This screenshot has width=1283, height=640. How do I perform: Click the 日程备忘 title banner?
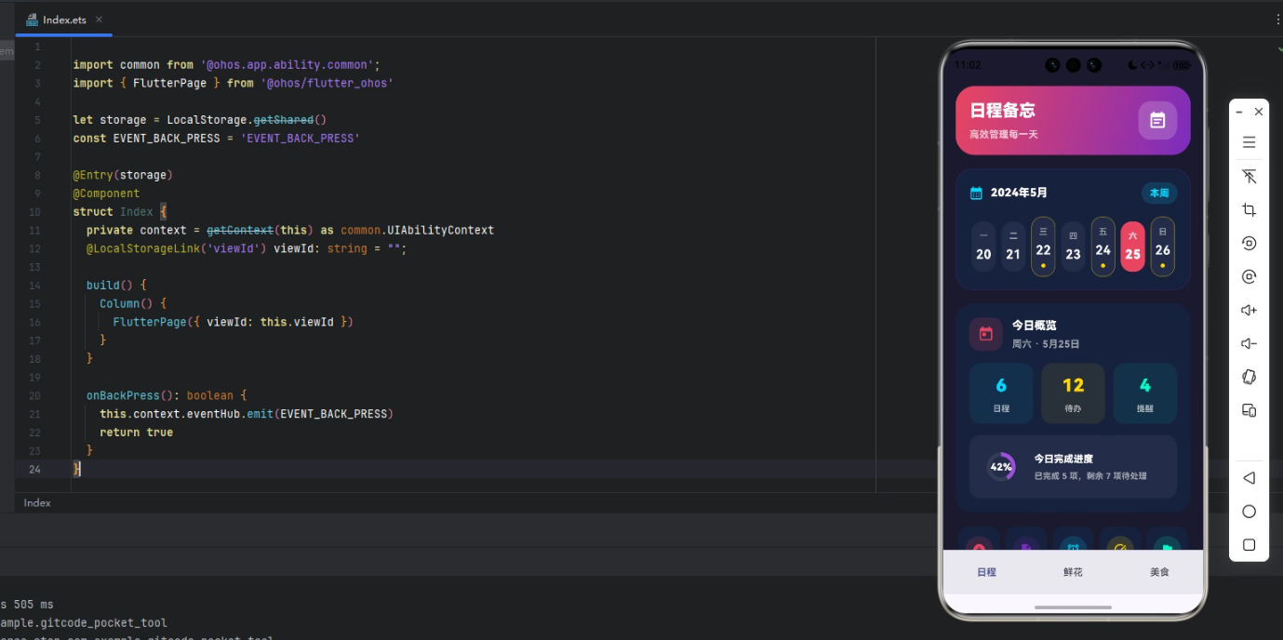pos(1073,120)
